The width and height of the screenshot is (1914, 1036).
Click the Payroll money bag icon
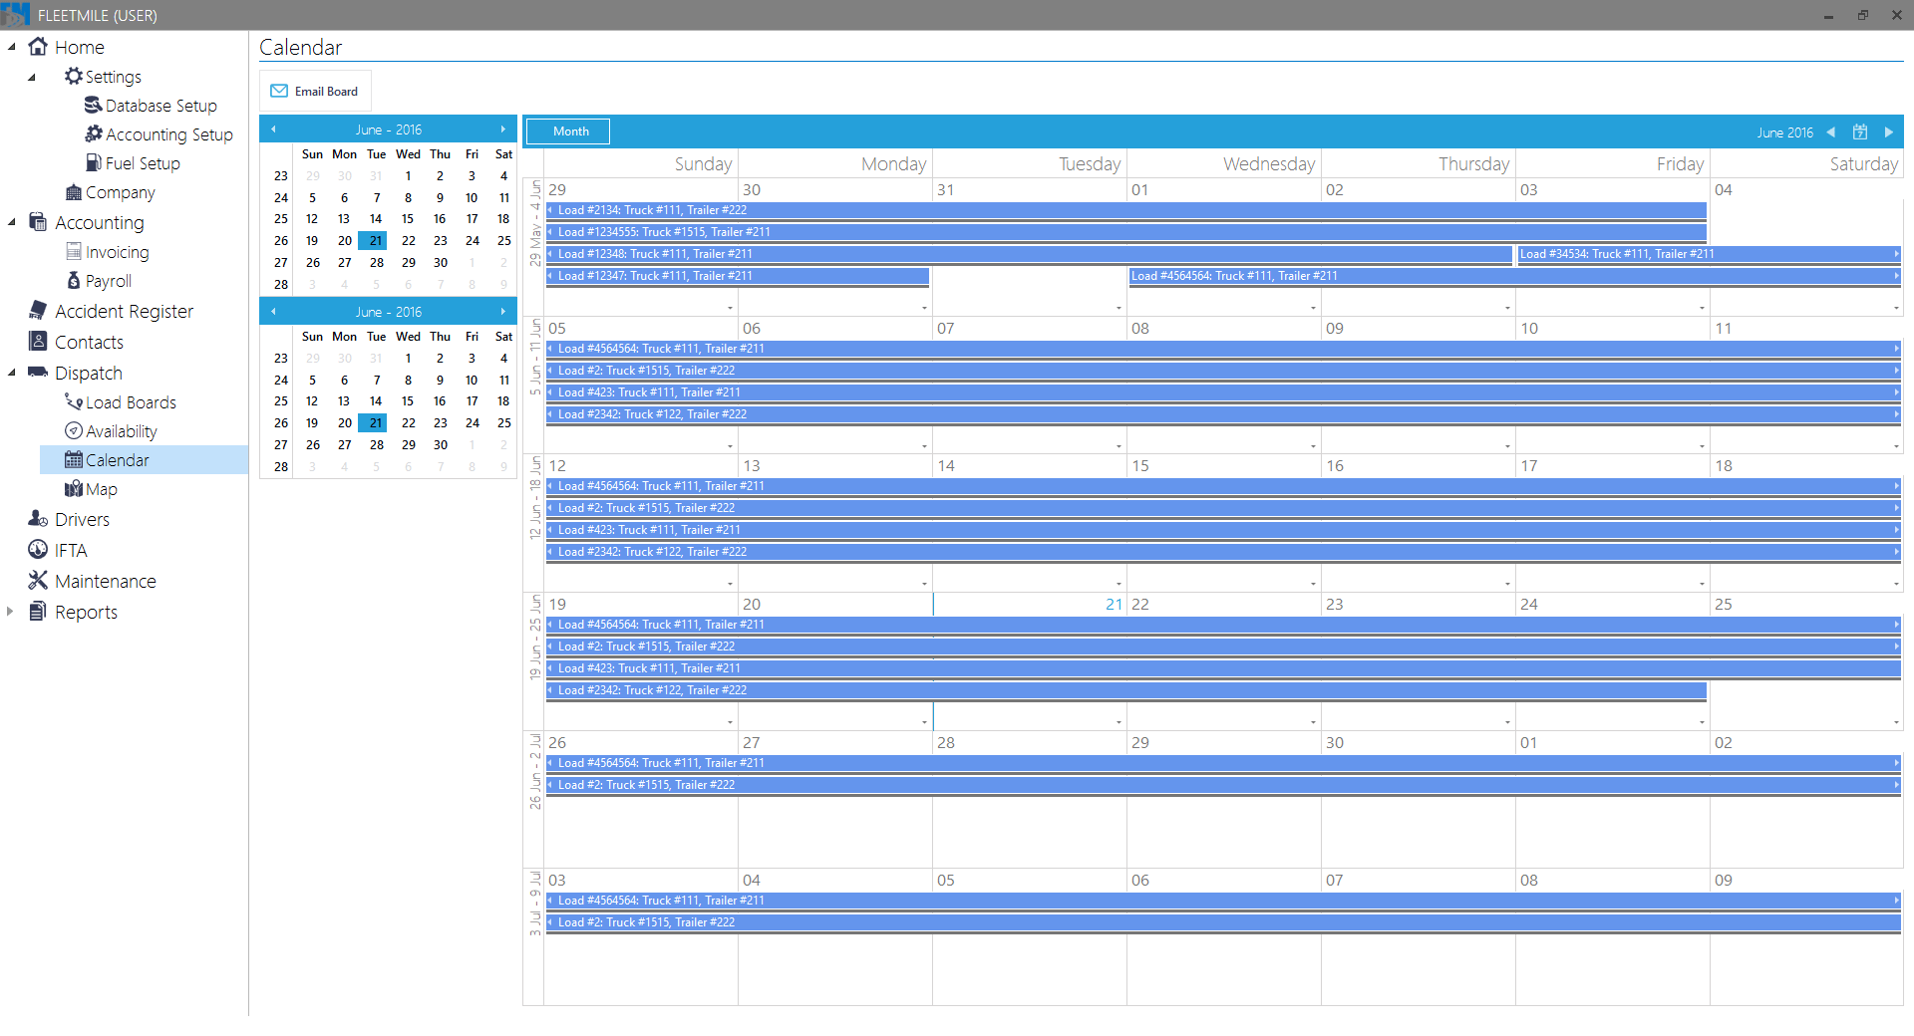click(x=74, y=281)
